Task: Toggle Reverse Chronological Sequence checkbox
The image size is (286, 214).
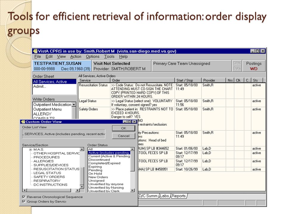Action: pyautogui.click(x=24, y=197)
